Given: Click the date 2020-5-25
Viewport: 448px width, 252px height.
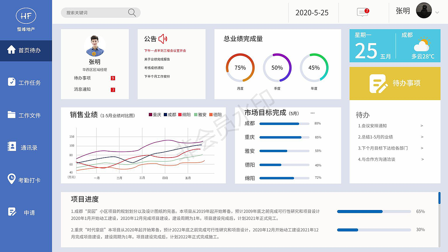Looking at the screenshot, I should tap(312, 13).
